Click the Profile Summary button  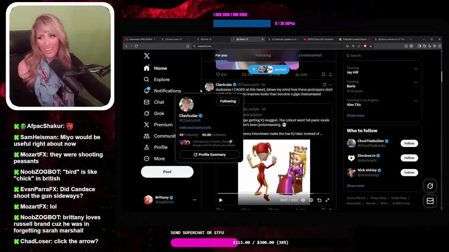(209, 155)
